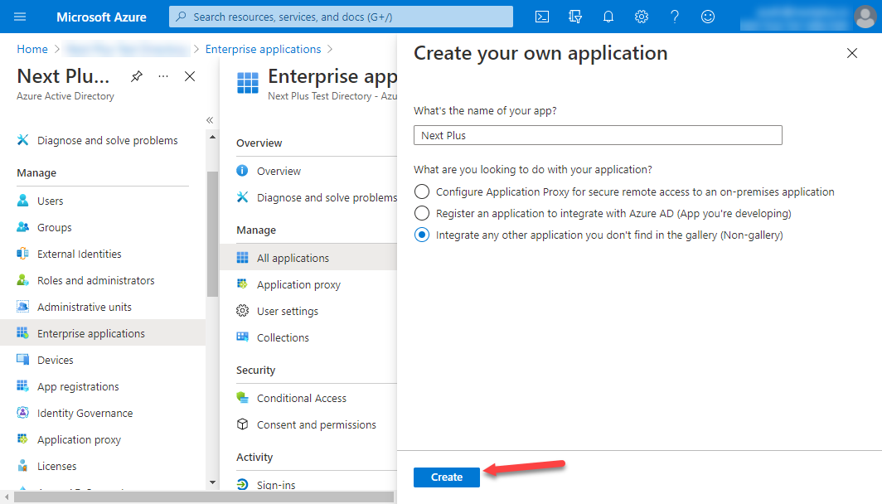Go to Home breadcrumb link
The width and height of the screenshot is (882, 504).
click(32, 49)
